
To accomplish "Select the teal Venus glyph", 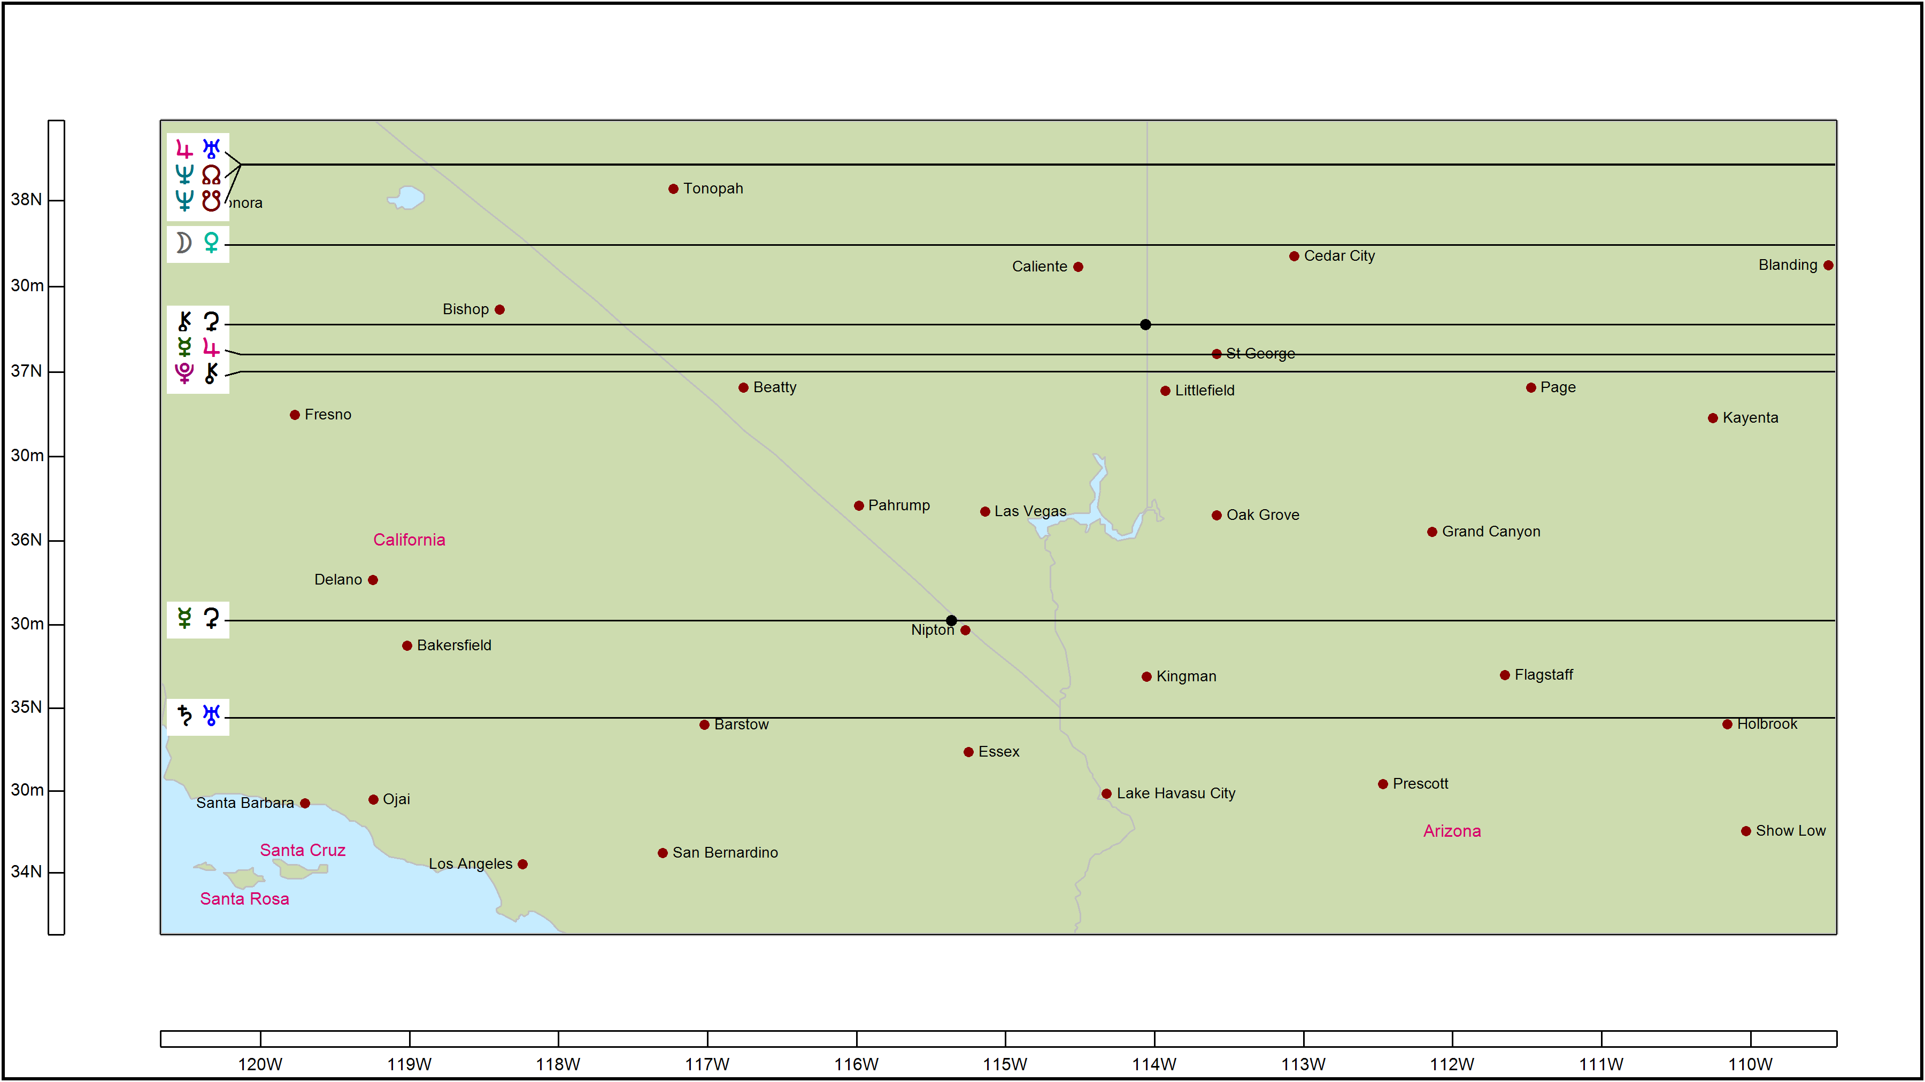I will tap(211, 243).
